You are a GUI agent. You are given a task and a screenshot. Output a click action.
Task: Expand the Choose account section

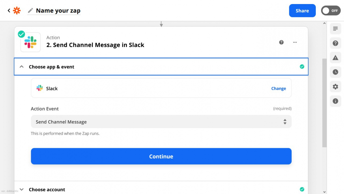[x=161, y=189]
